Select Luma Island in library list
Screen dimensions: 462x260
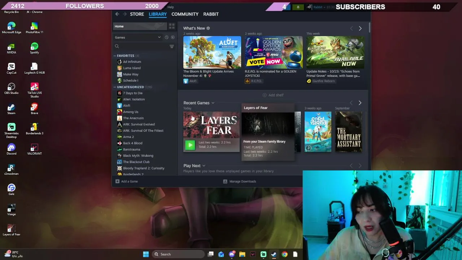click(x=132, y=68)
